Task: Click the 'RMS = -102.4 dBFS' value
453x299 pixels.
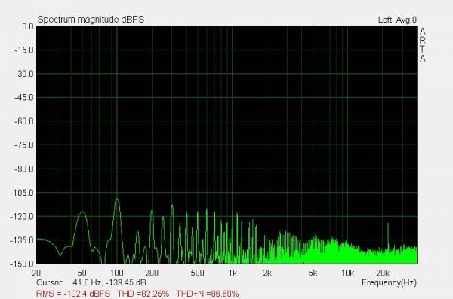Action: [73, 294]
